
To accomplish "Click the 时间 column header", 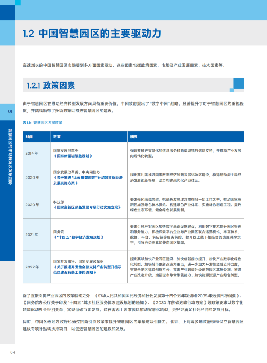I will click(x=29, y=137).
